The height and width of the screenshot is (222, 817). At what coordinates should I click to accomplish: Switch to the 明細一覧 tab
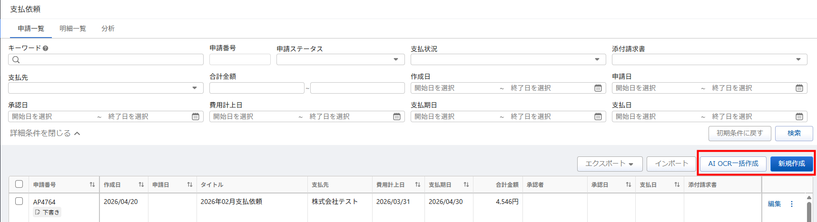coord(72,29)
